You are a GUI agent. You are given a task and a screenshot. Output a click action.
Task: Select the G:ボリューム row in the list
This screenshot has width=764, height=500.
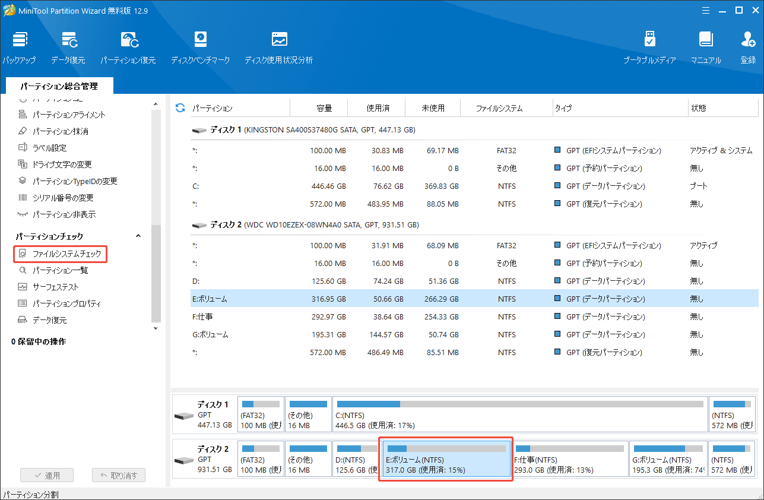[x=473, y=334]
